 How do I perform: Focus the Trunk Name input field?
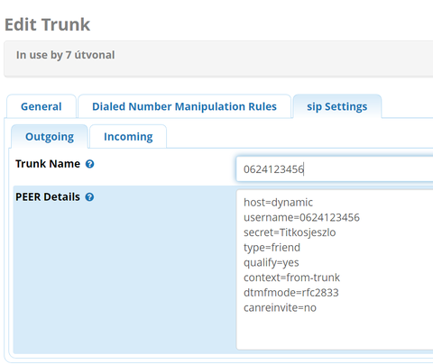[335, 169]
